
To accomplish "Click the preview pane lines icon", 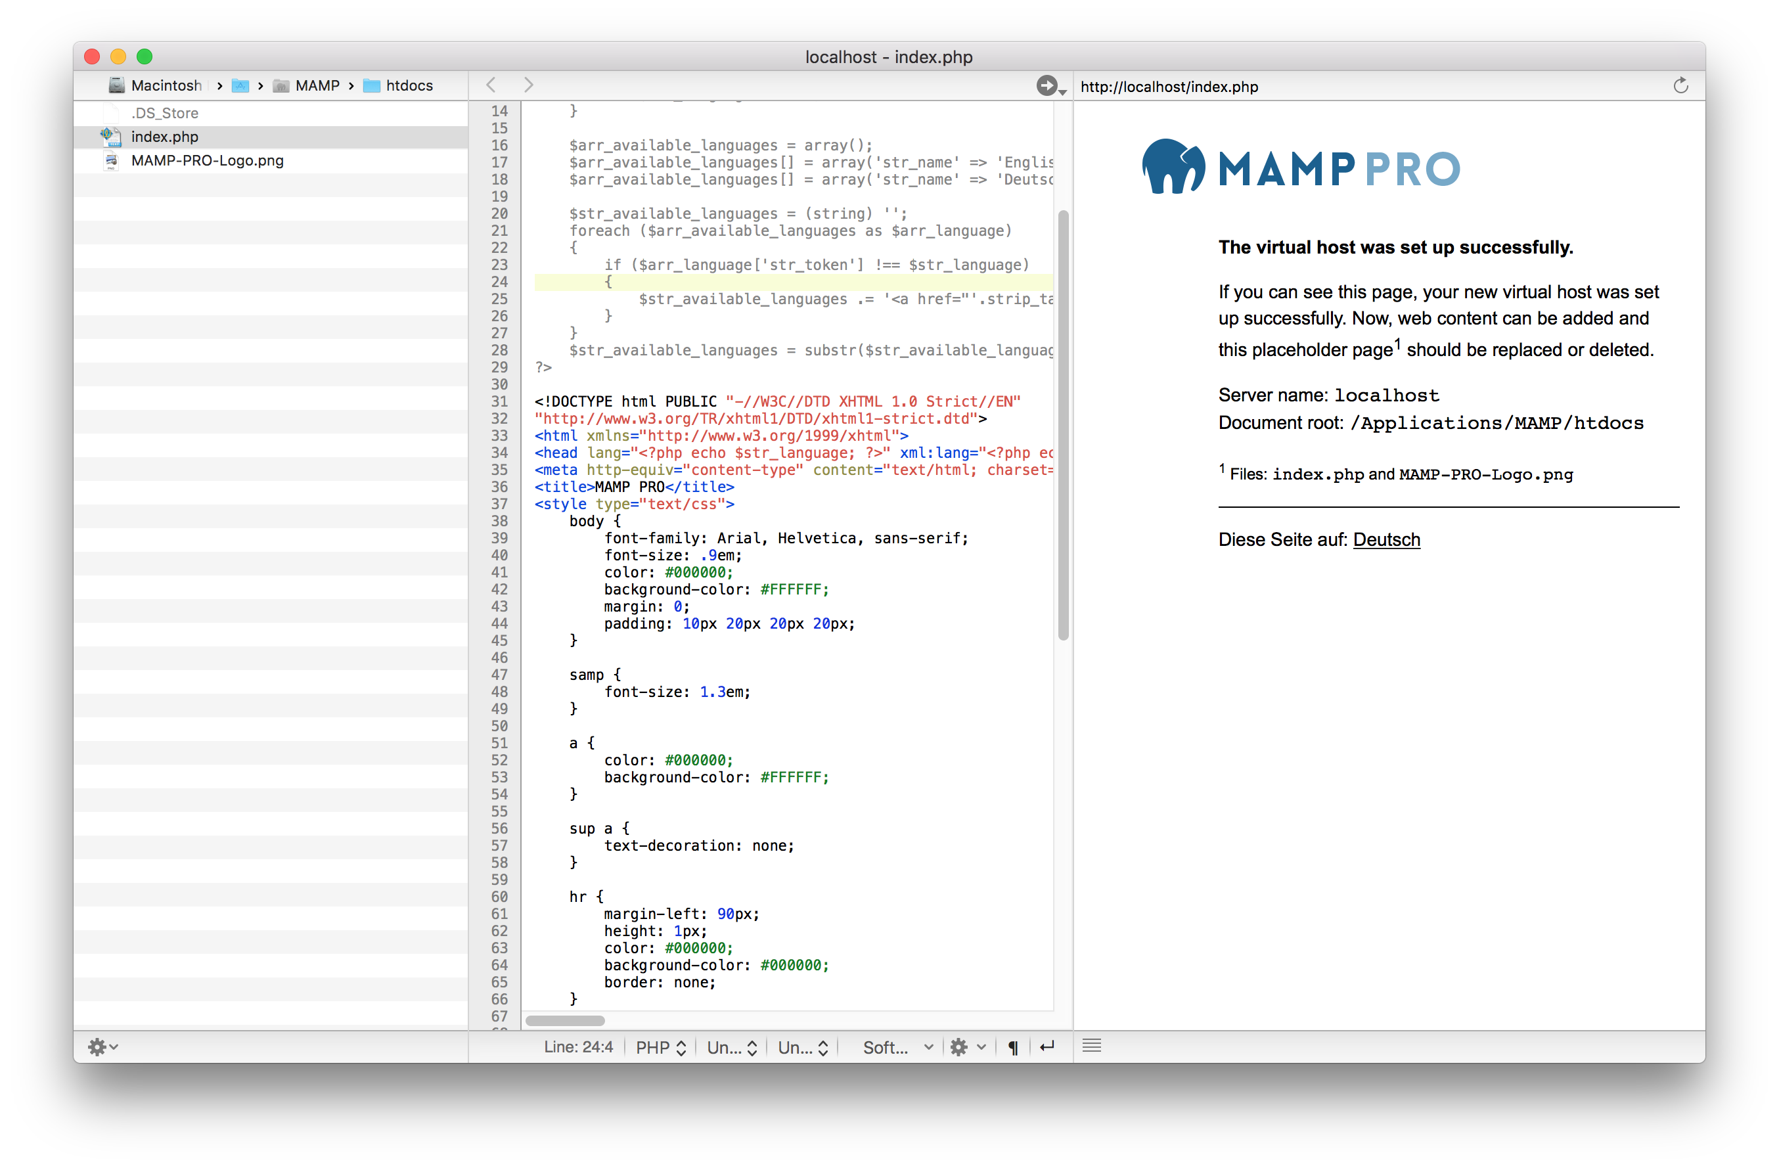I will (x=1092, y=1045).
